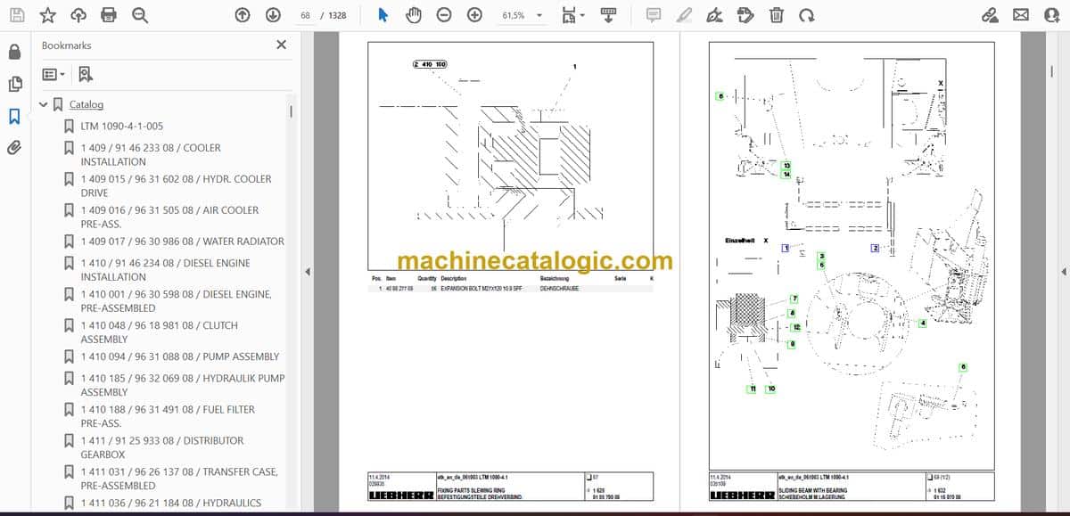Click the Zoom out minus button
Image resolution: width=1070 pixels, height=516 pixels.
(444, 15)
